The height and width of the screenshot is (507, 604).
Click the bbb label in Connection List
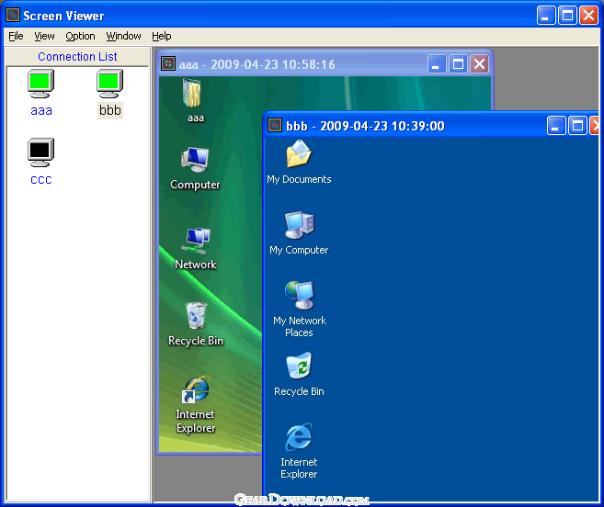[x=110, y=110]
